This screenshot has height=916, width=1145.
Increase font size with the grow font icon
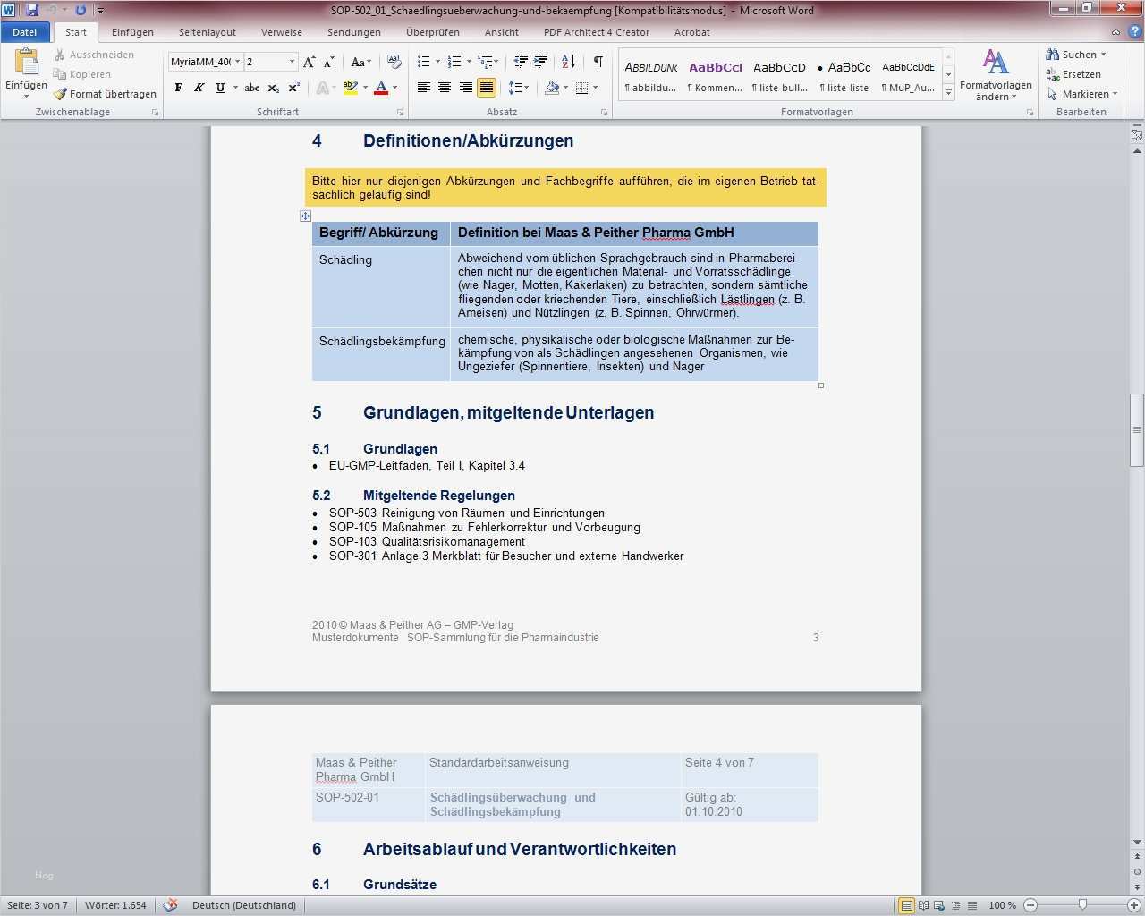tap(310, 62)
